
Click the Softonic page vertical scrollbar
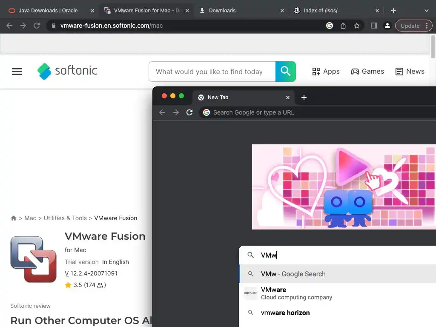[x=433, y=47]
